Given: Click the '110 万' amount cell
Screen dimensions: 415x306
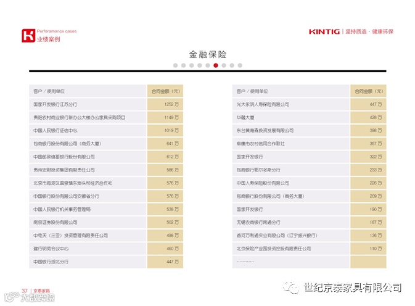Looking at the screenshot, I should pos(368,249).
